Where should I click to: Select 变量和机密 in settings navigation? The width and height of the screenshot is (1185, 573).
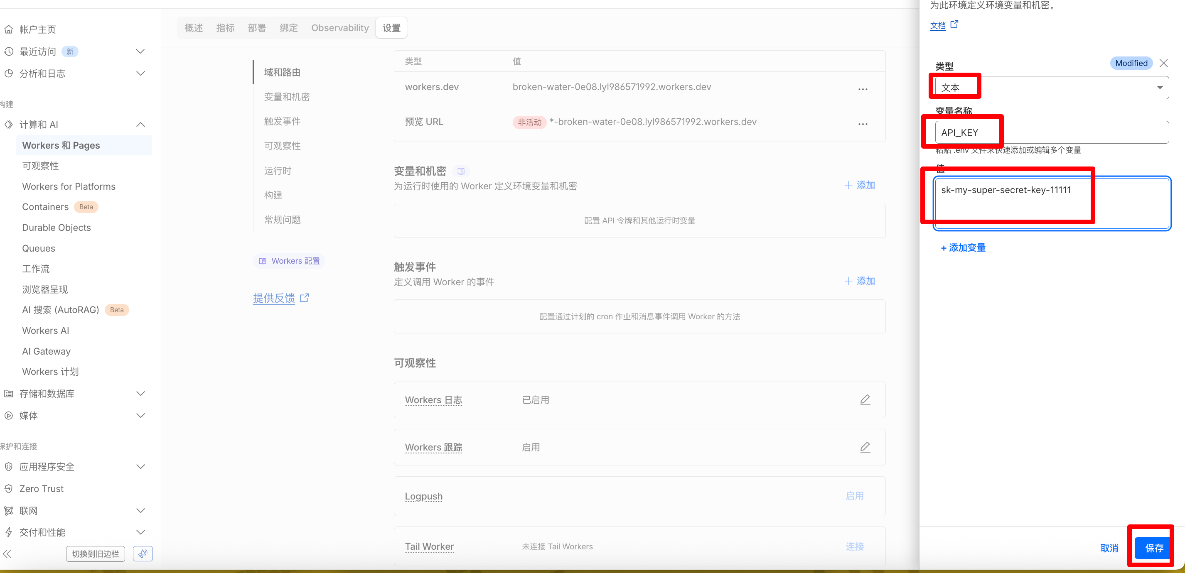(287, 97)
